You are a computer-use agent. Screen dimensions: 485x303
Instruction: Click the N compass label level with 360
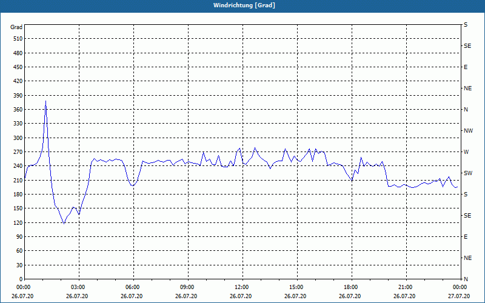pyautogui.click(x=466, y=110)
